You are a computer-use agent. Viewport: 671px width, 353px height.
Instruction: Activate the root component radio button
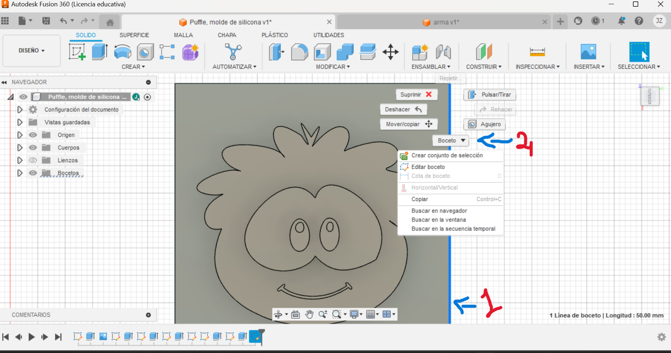(x=148, y=97)
